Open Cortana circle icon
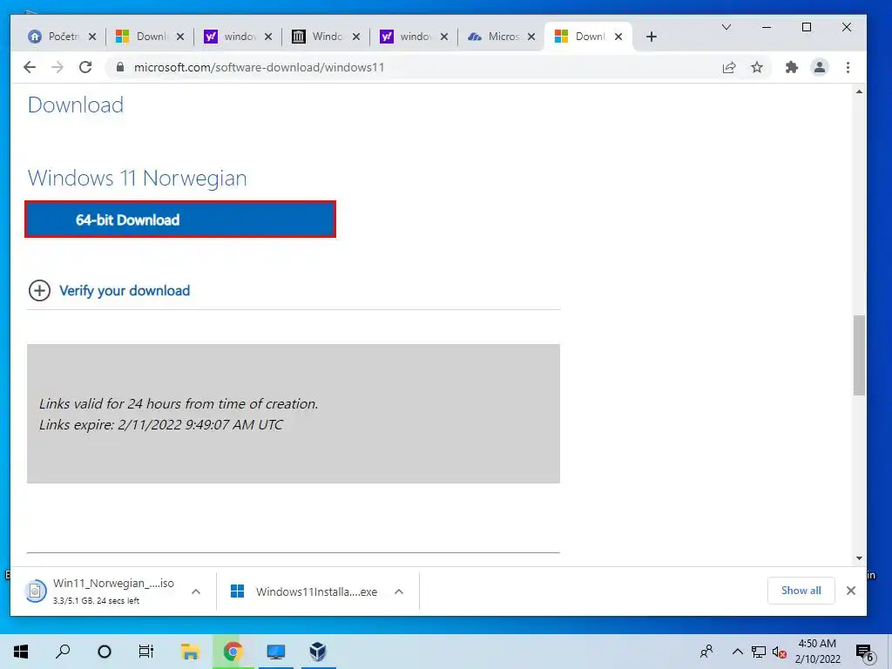The image size is (892, 669). point(105,652)
